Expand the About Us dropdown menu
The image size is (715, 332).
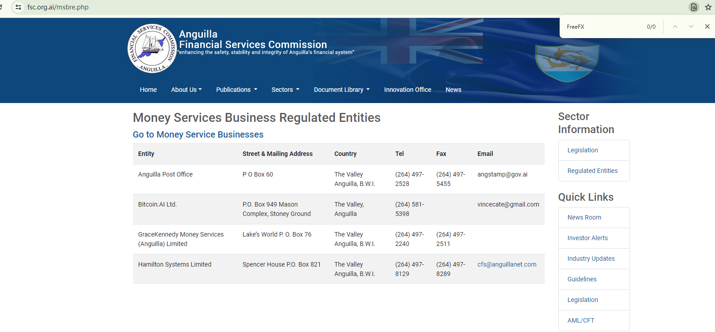pos(186,90)
